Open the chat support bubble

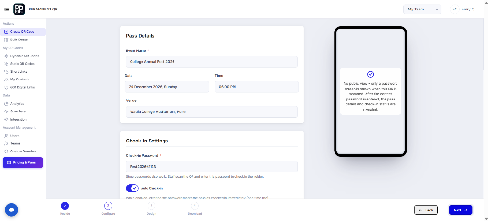(11, 210)
